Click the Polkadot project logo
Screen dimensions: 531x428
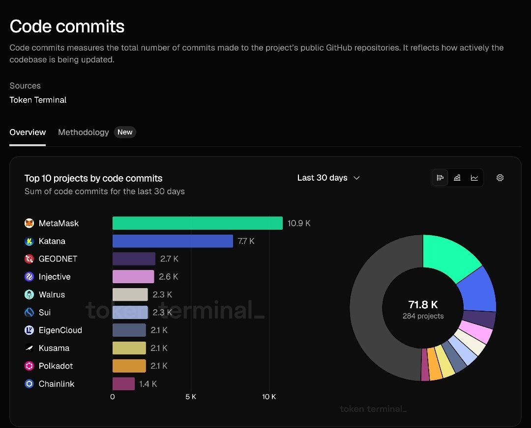click(x=29, y=366)
